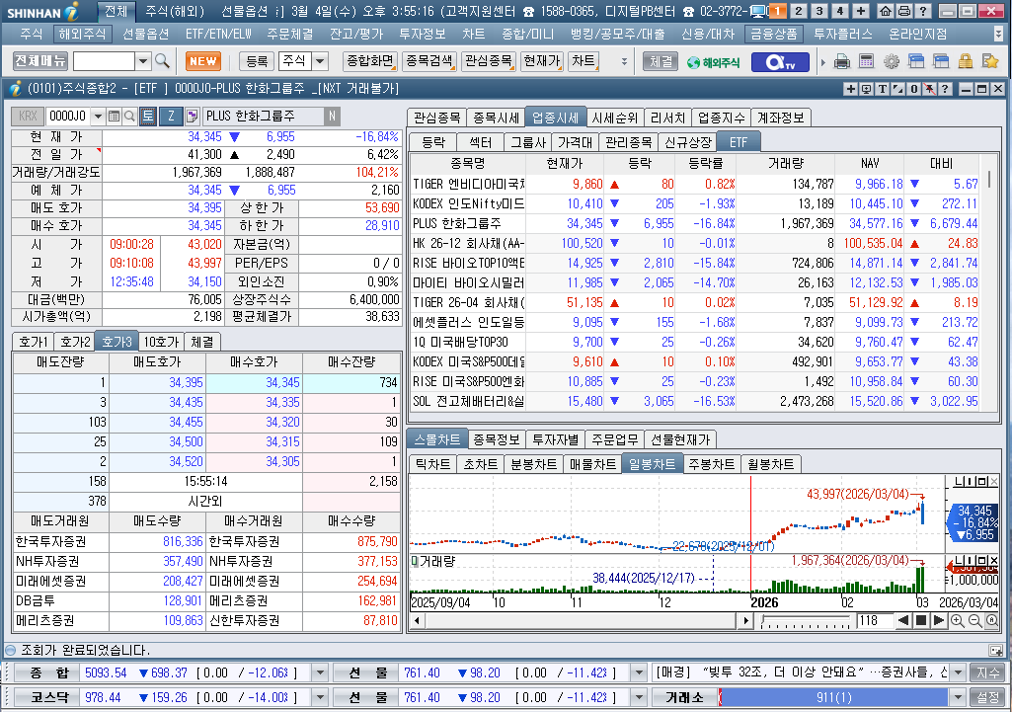
Task: Open the alpha TV button
Action: tap(779, 62)
